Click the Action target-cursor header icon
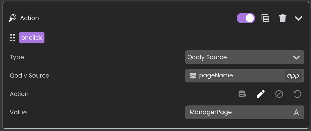 point(12,18)
